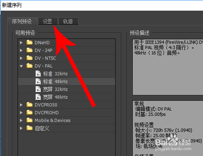Click the DV - PAL folder icon
Viewport: 203px width, 156px height.
29,66
